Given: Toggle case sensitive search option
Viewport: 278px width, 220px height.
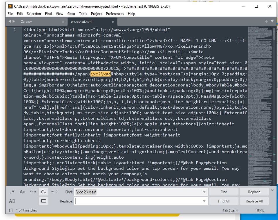Looking at the screenshot, I should (23, 192).
